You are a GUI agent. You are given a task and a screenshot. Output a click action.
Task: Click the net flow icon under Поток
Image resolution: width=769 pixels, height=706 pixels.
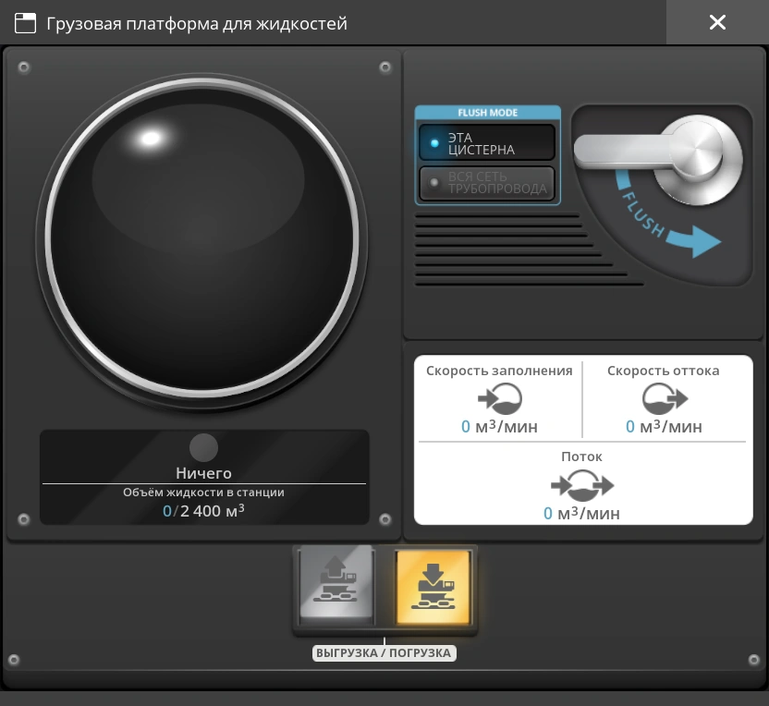pyautogui.click(x=583, y=485)
